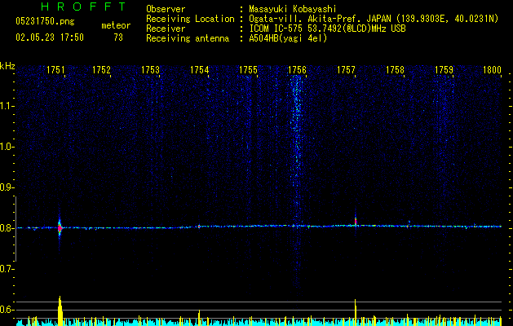Click the 1754 time marker
The height and width of the screenshot is (326, 513).
tap(199, 70)
